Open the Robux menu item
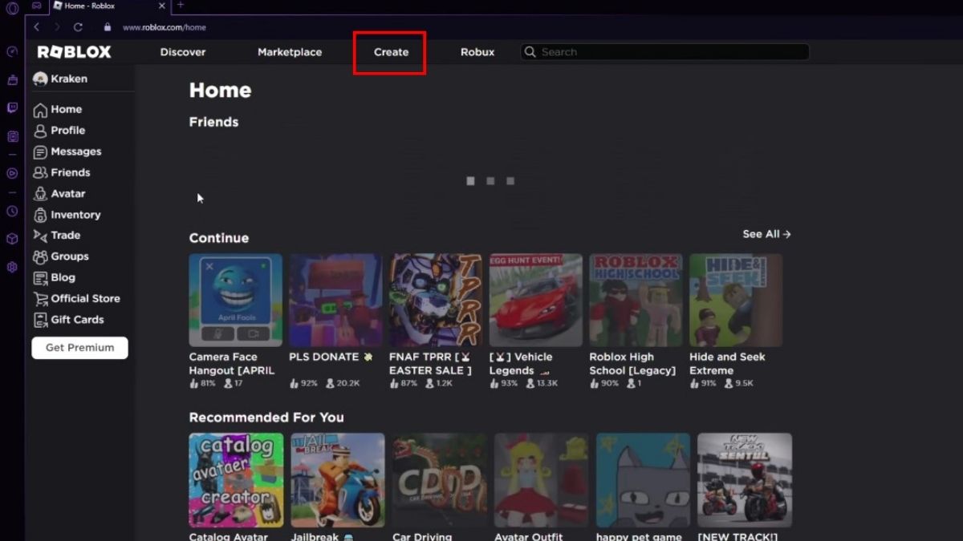 coord(477,52)
